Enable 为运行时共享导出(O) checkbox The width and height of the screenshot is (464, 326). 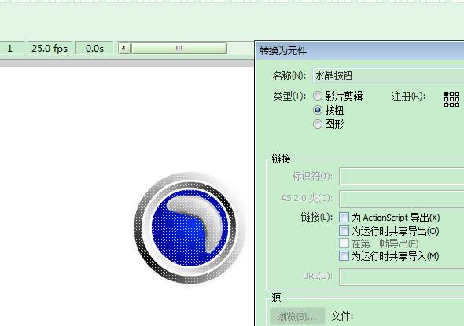point(344,230)
